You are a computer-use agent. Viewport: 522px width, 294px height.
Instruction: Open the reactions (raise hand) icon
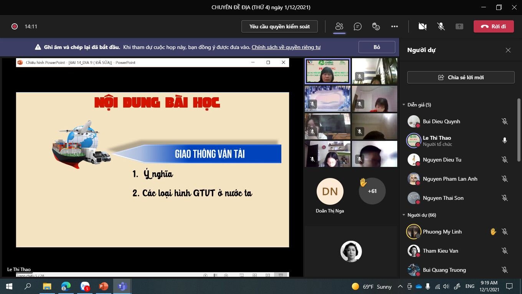click(x=375, y=26)
